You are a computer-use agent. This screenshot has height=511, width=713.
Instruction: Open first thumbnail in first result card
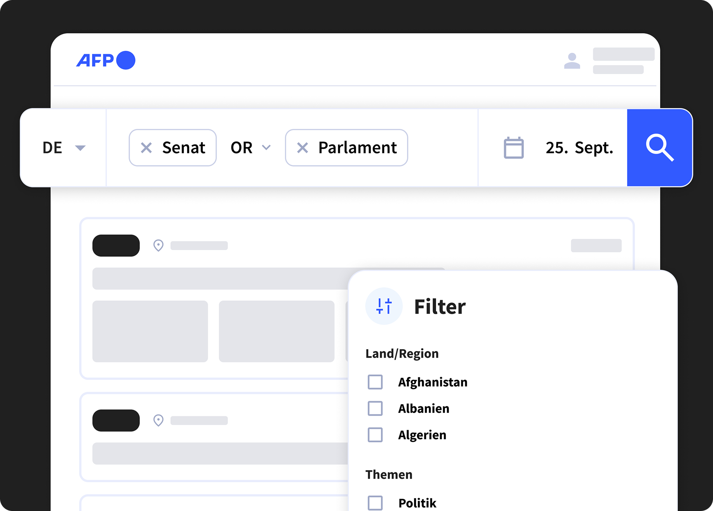(x=150, y=331)
